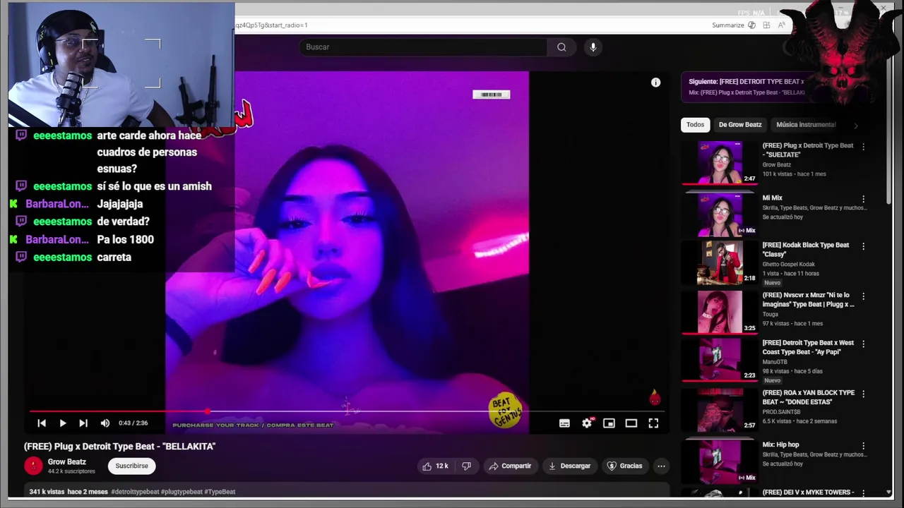Viewport: 904px width, 508px height.
Task: Dislike the BELLAKITA video
Action: [x=466, y=466]
